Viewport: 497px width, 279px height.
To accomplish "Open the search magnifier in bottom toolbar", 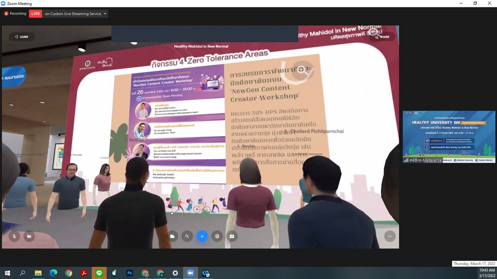I will click(187, 236).
